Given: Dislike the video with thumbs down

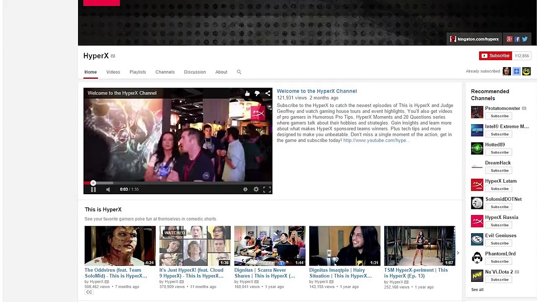Looking at the screenshot, I should click(257, 93).
